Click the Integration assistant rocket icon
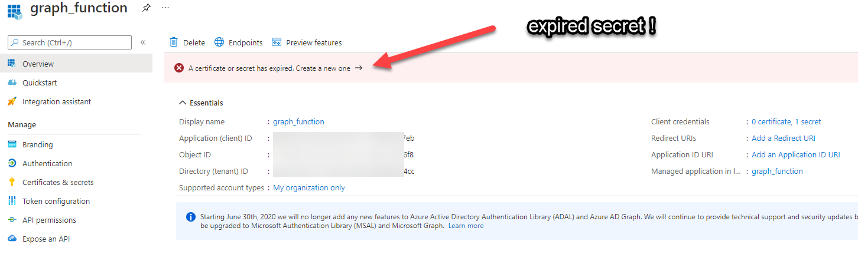Viewport: 858px width, 254px height. click(12, 101)
